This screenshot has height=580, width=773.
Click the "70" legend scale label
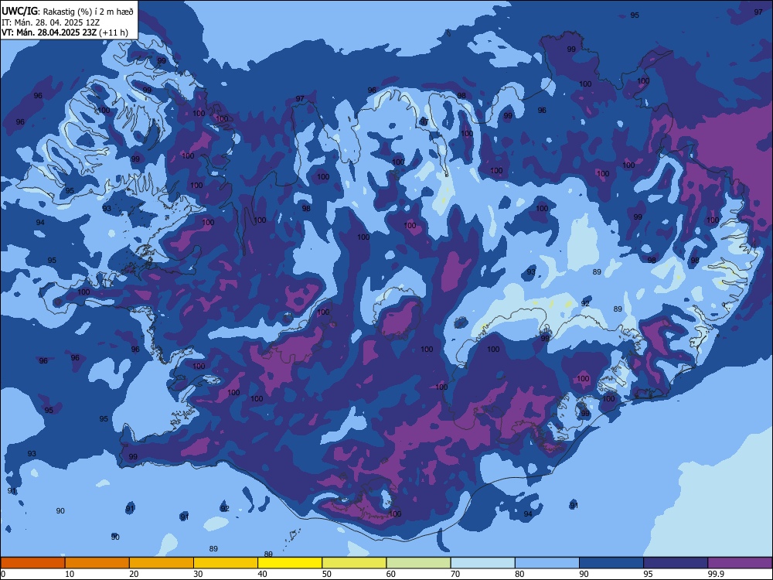tap(455, 574)
